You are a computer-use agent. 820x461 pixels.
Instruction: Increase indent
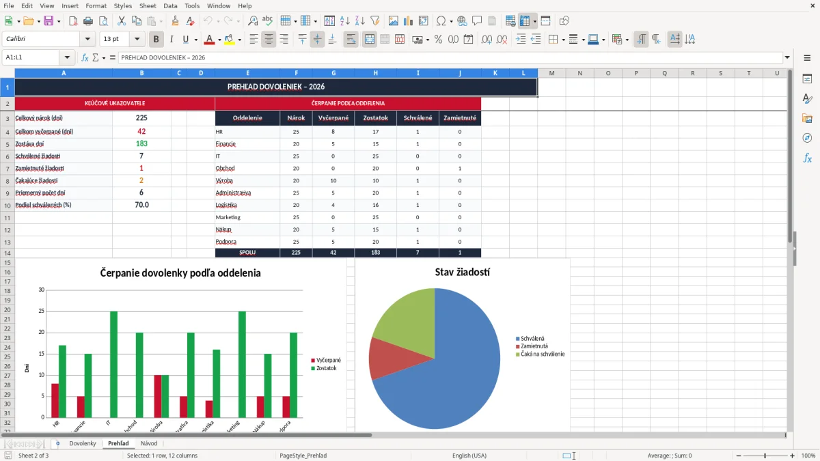tap(521, 40)
